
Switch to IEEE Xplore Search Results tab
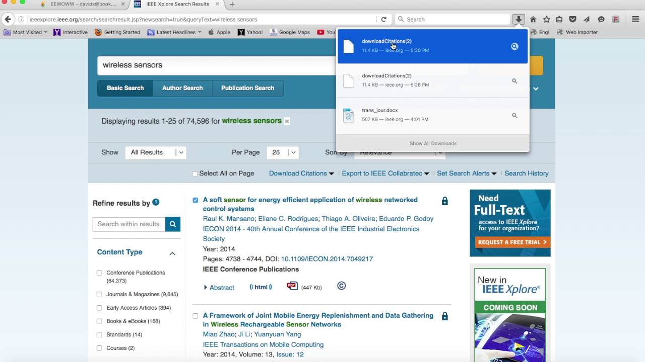coord(177,4)
